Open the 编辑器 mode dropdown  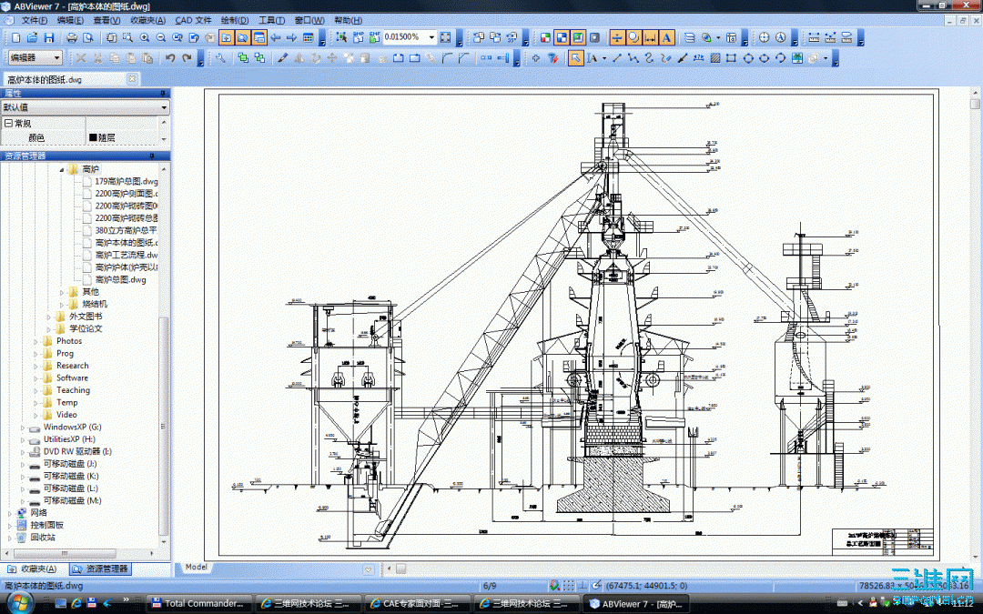(x=57, y=57)
